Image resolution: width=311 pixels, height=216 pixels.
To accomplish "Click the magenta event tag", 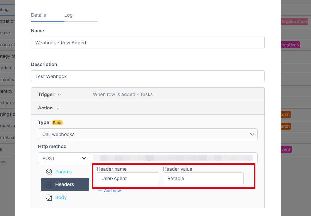I will pos(286,150).
